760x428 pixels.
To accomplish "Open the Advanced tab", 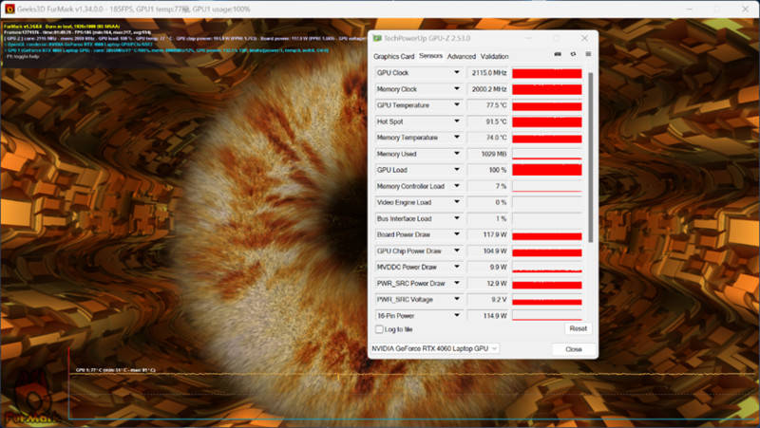I will 461,57.
